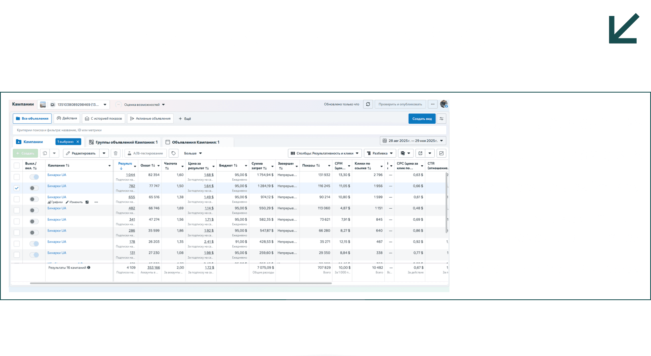Uncheck the selected second campaign row

point(16,188)
